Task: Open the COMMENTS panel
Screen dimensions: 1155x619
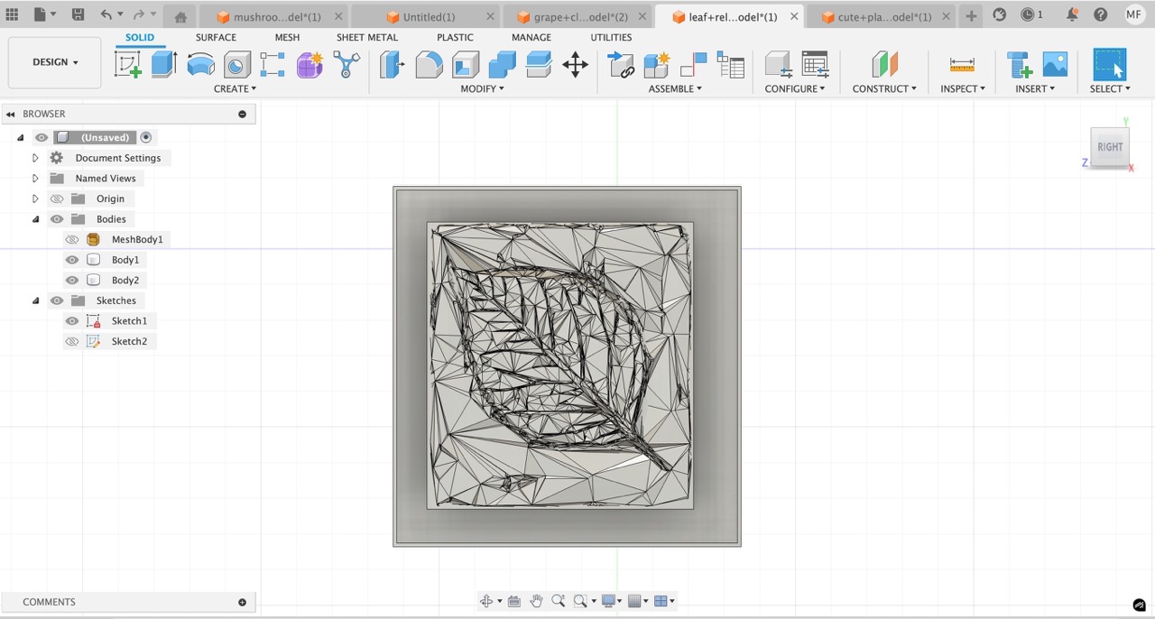Action: pos(49,602)
